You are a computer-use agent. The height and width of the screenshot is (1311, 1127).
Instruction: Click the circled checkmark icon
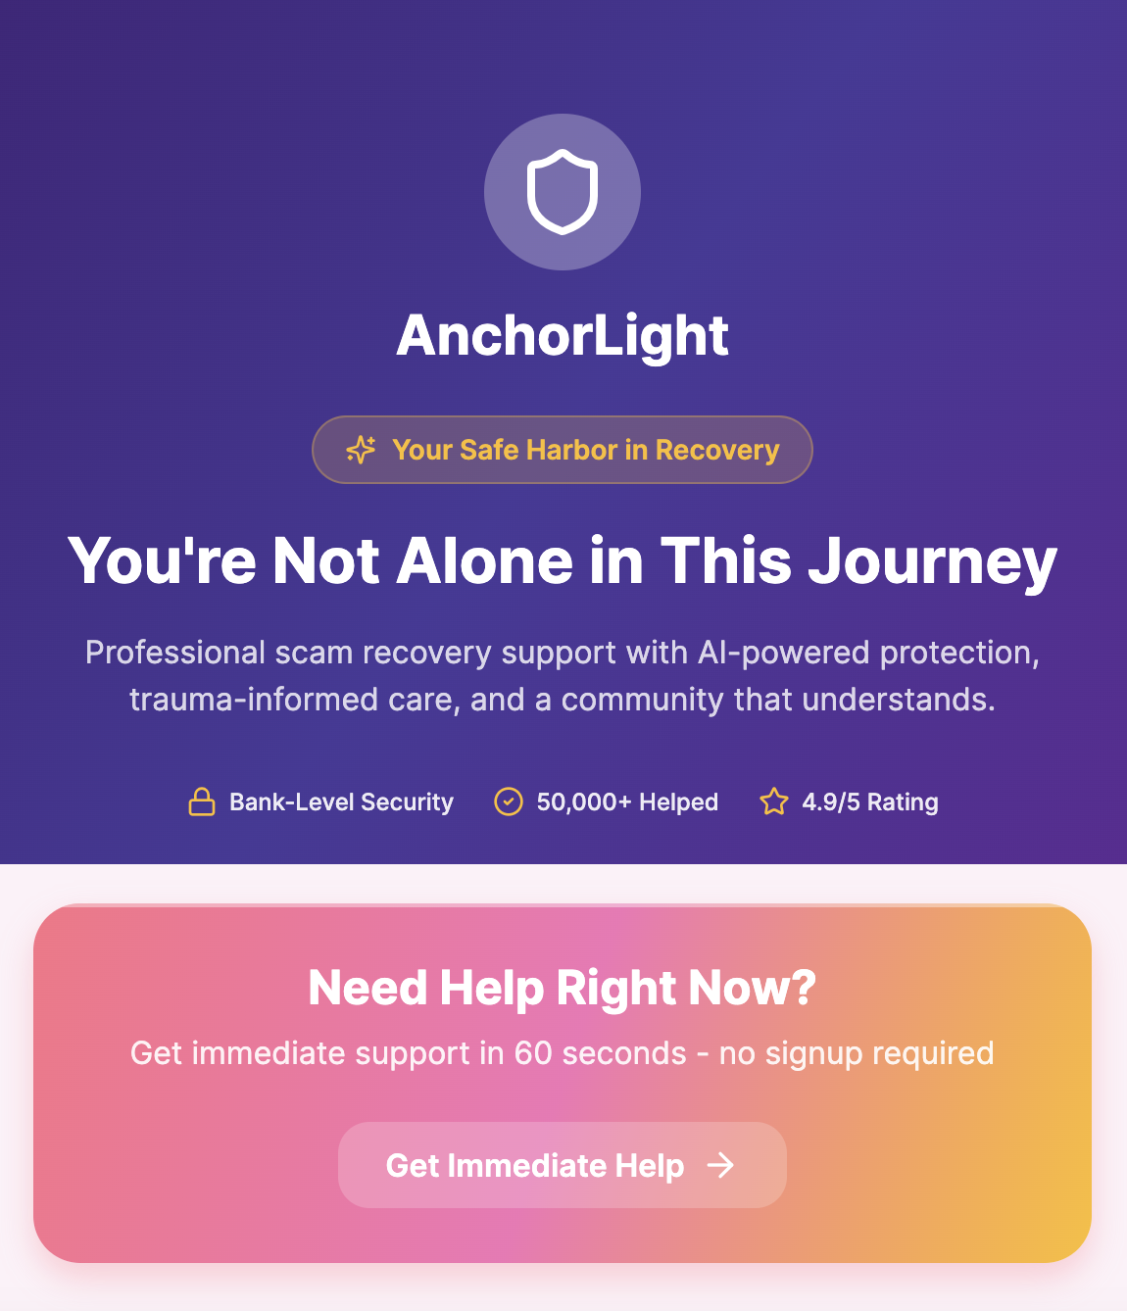(x=509, y=801)
